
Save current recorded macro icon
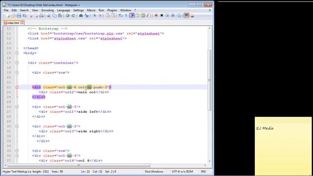(179, 16)
